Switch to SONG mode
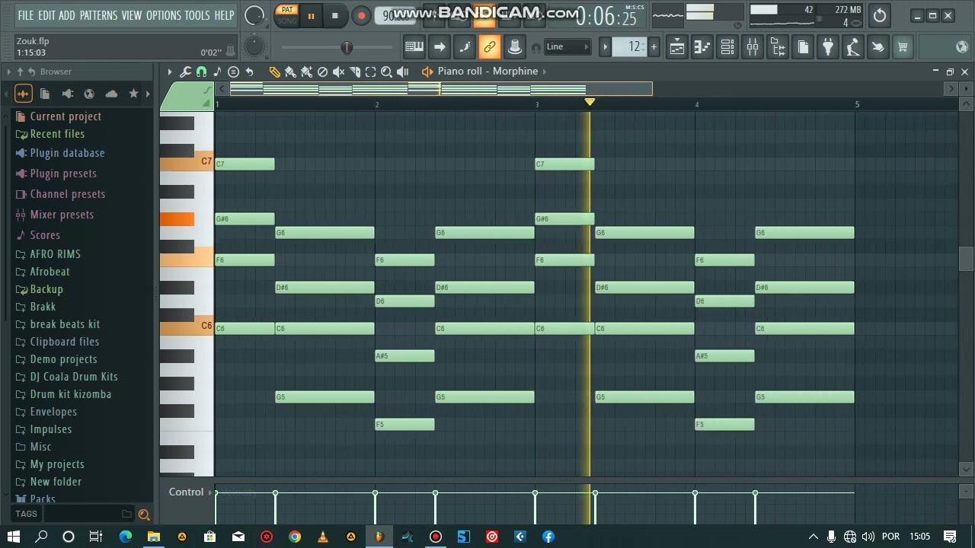This screenshot has height=548, width=975. (286, 21)
